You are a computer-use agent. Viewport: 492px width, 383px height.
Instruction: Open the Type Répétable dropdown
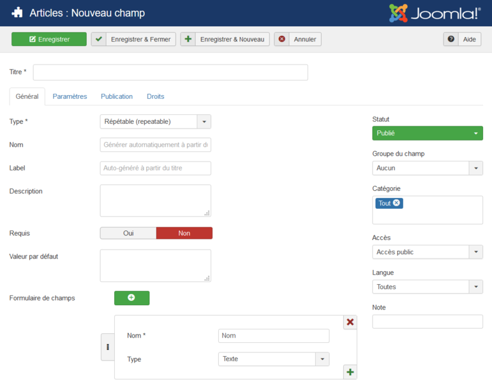pyautogui.click(x=155, y=121)
